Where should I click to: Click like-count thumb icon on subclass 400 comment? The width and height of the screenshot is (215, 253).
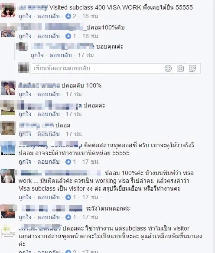click(68, 16)
